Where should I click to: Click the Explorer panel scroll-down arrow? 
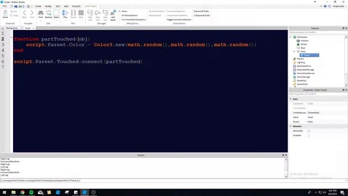pyautogui.click(x=346, y=85)
